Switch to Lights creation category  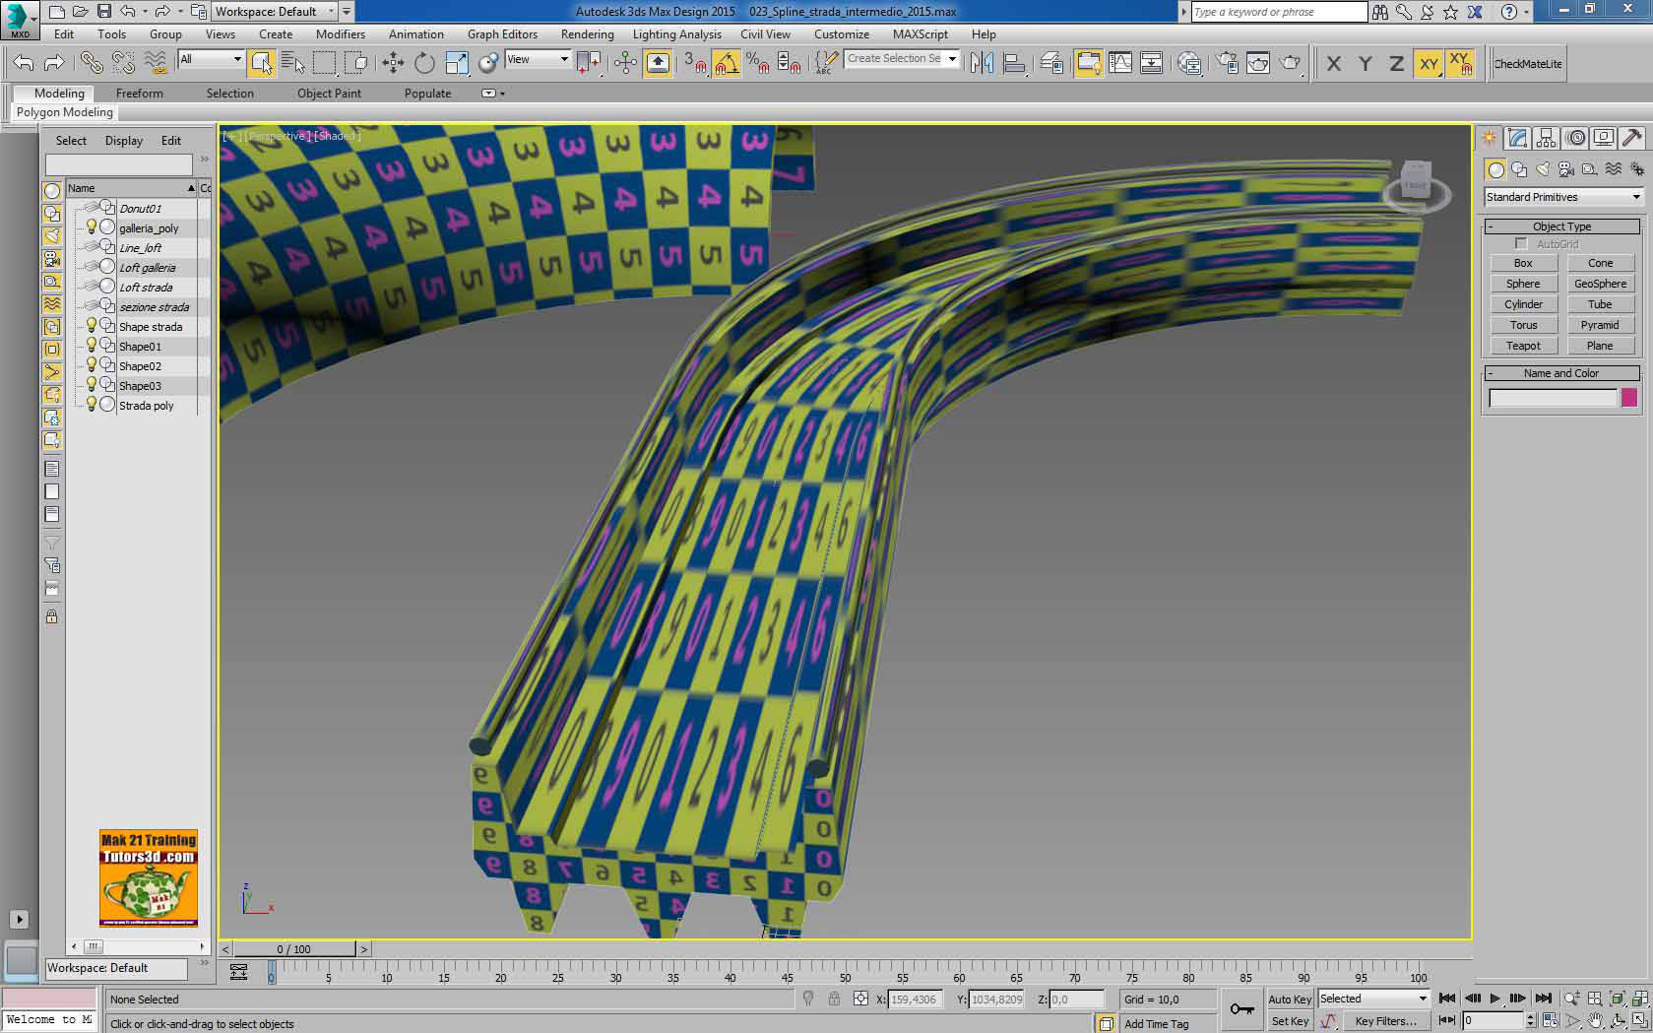pos(1543,169)
